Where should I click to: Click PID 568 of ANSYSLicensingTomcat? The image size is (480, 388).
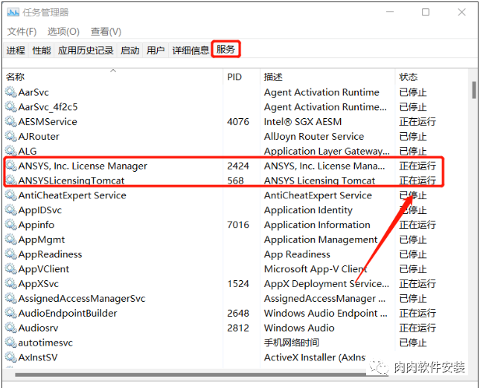(235, 181)
